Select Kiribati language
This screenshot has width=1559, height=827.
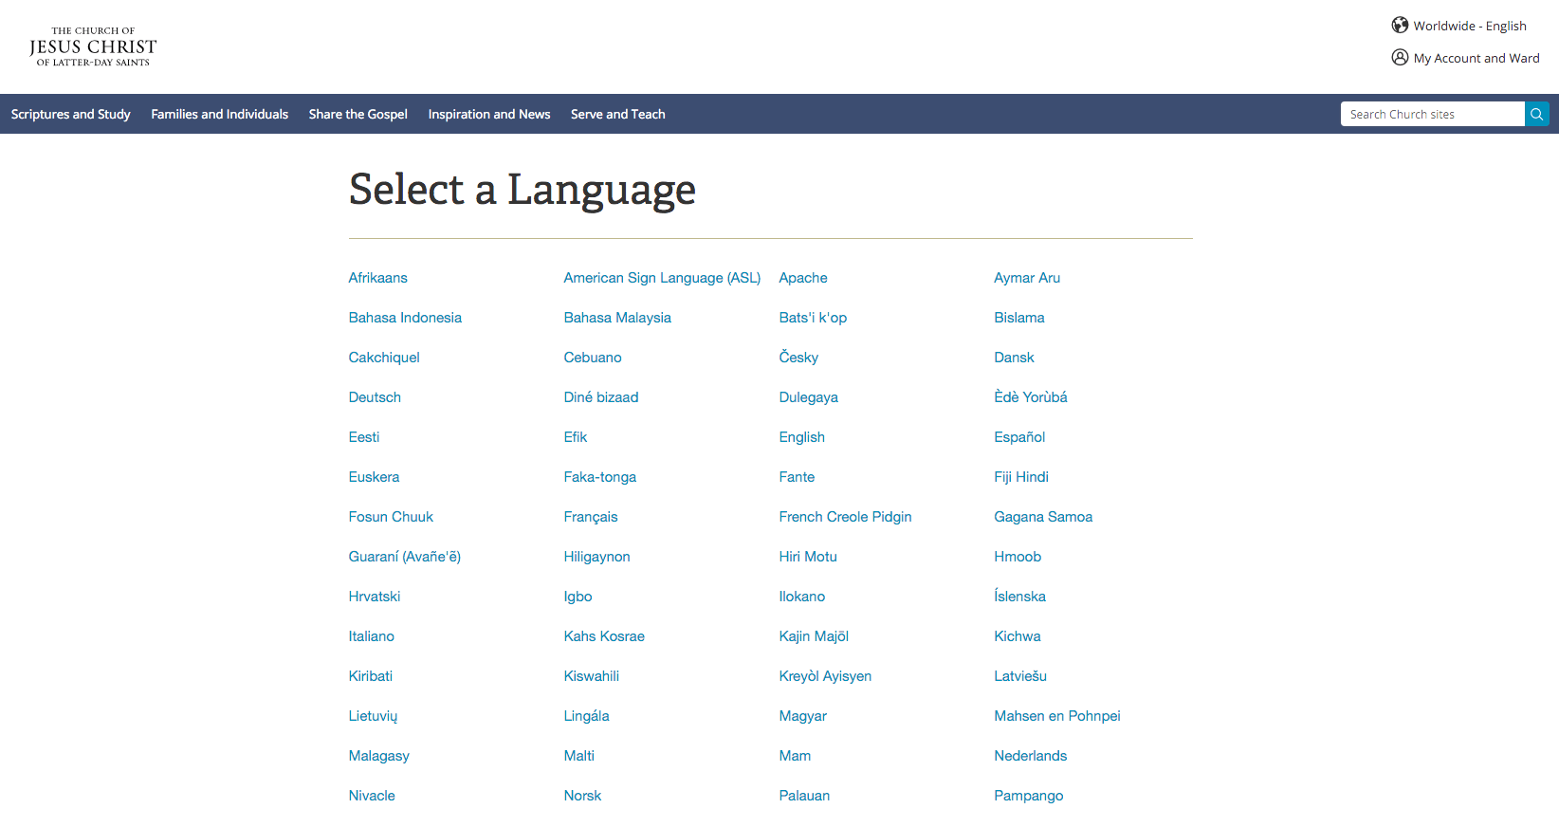[x=371, y=676]
